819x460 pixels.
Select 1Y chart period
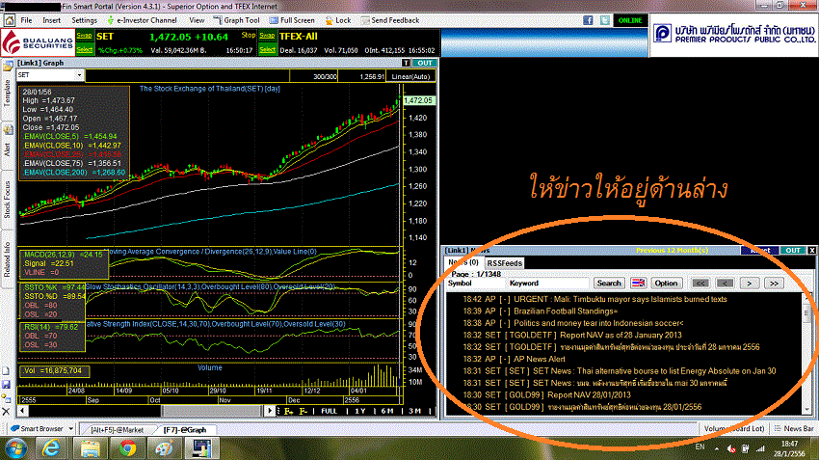(x=360, y=412)
